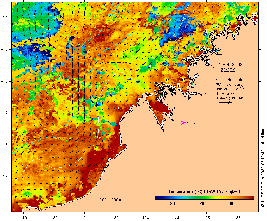Click the longitude axis label '121'

(x=84, y=218)
